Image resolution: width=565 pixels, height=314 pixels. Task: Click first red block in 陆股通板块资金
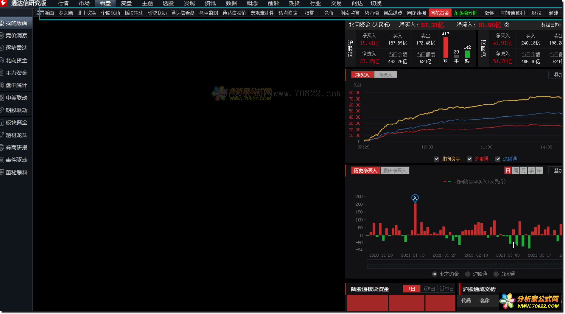pyautogui.click(x=368, y=303)
